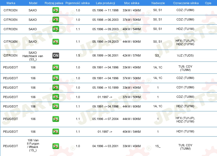Screen dimensions: 217x156
Task: Click petrol icon in Peugeot 106 05.1996 -> 10.1999 row
Action: [x=55, y=88]
